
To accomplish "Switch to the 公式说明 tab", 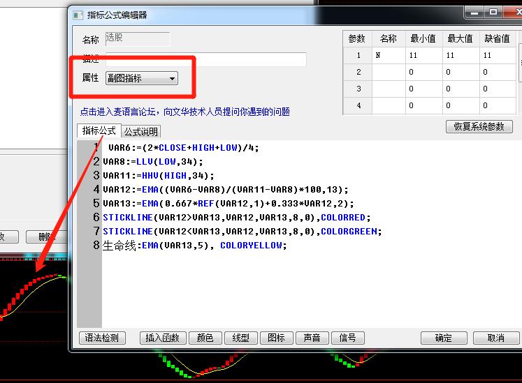I will [x=141, y=131].
